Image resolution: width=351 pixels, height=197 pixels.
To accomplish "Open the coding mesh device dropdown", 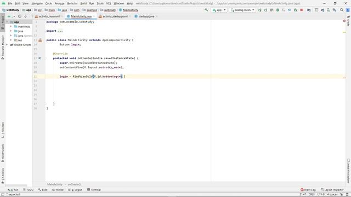I will (242, 10).
